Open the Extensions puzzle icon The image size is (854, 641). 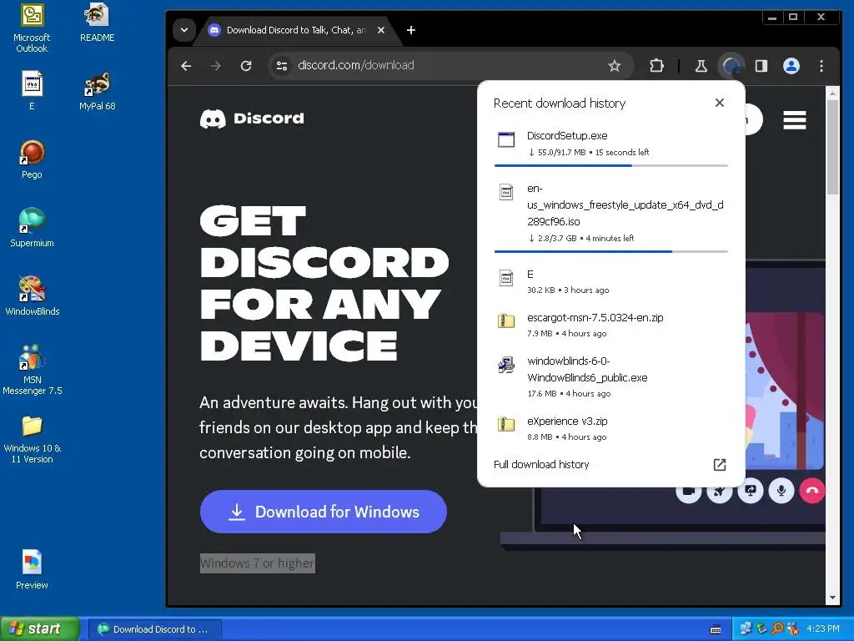[657, 66]
